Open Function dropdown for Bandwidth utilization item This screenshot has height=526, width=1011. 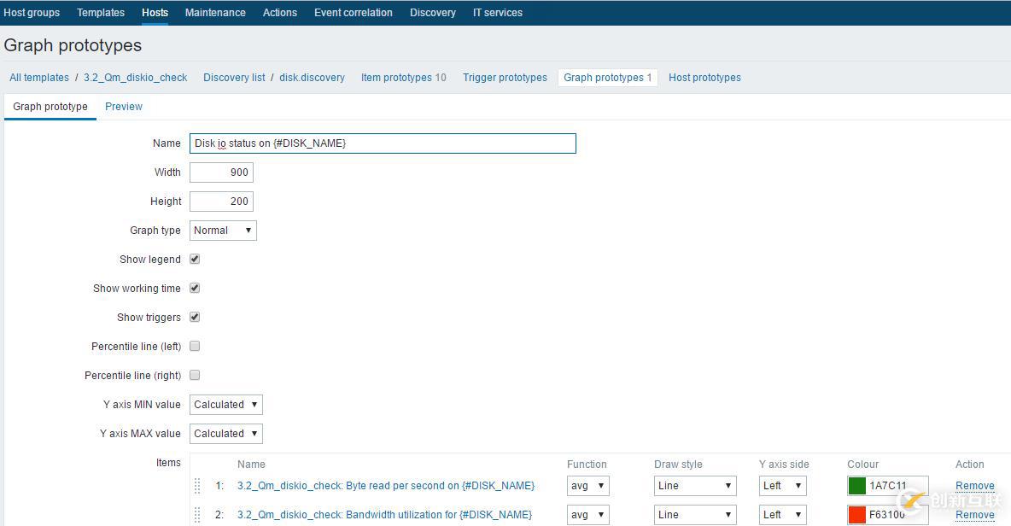588,515
